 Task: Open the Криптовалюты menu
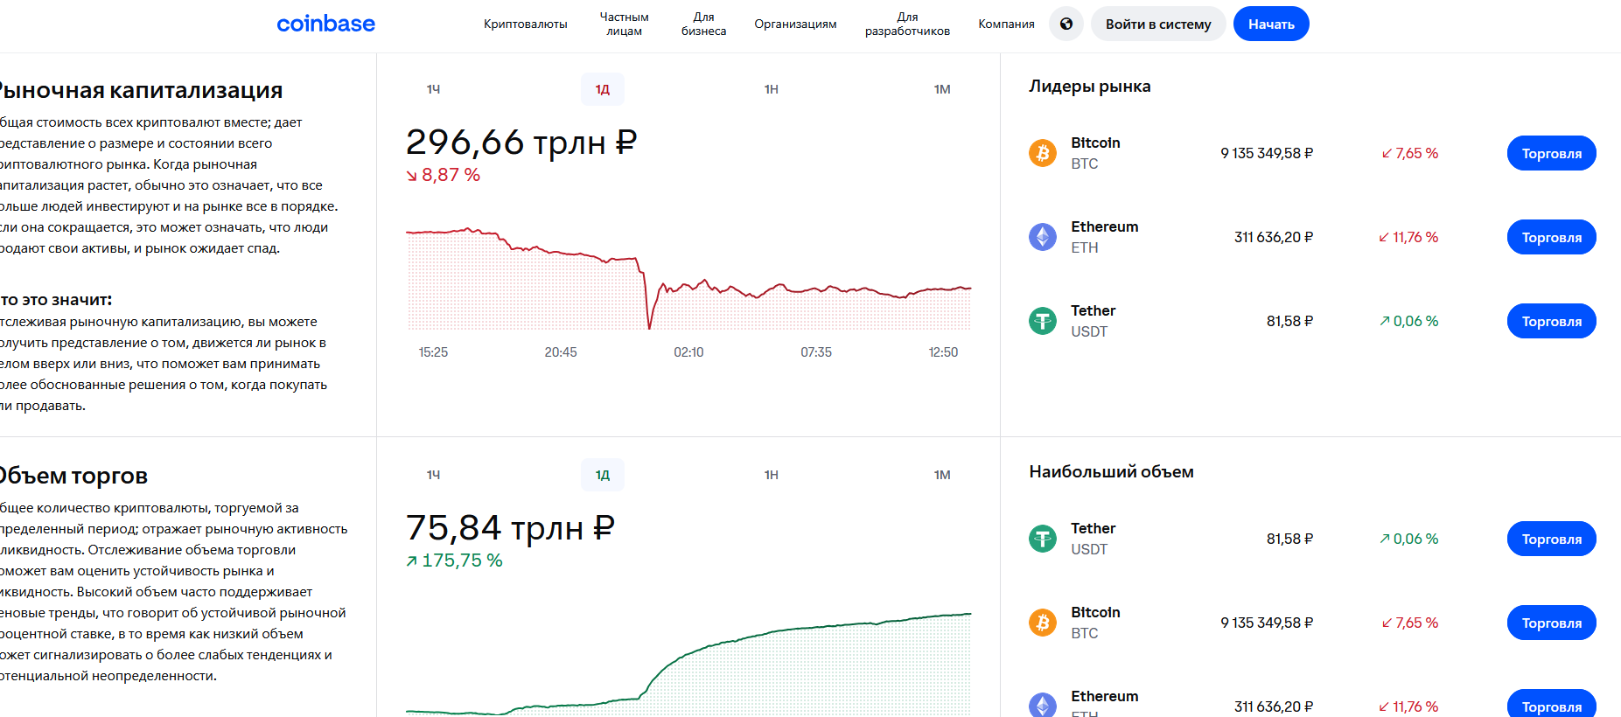[x=526, y=24]
